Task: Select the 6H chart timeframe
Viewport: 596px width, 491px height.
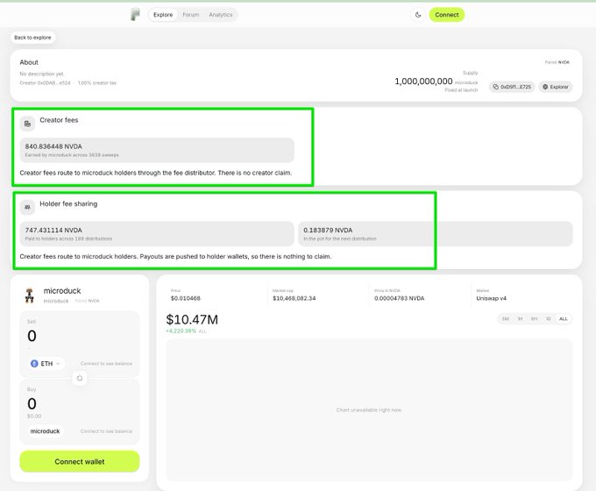Action: click(534, 319)
